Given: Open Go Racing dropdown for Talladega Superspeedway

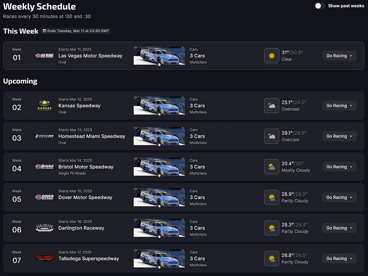Looking at the screenshot, I should pyautogui.click(x=339, y=259).
